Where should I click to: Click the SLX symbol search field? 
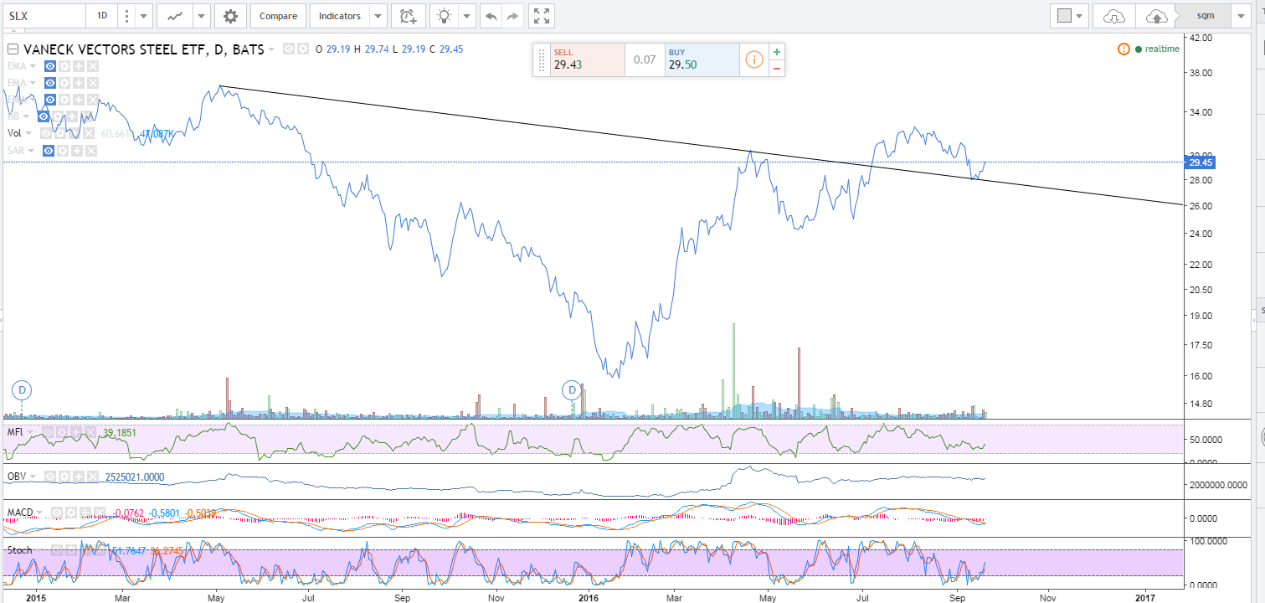tap(43, 16)
